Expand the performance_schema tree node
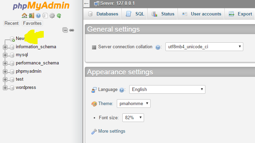 click(x=5, y=63)
